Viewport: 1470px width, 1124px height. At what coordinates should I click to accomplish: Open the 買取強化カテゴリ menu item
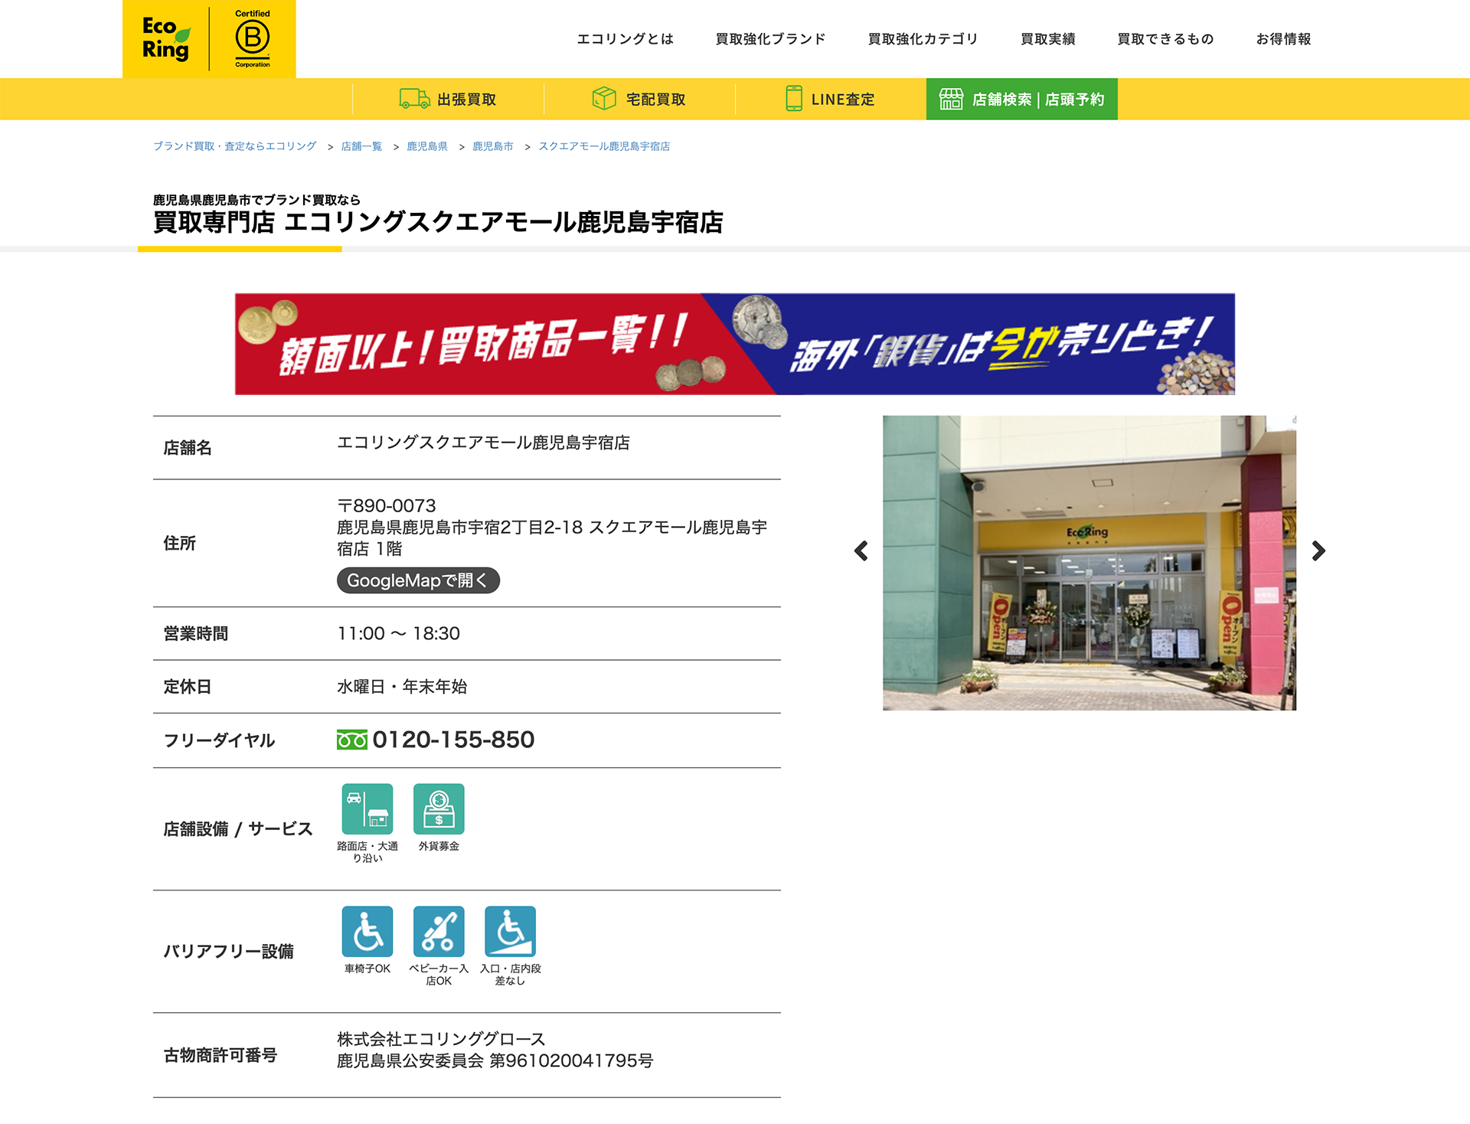[923, 39]
